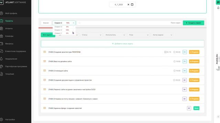
Task: Change the In Progress status of Стилизация сайта
Action: click(194, 71)
